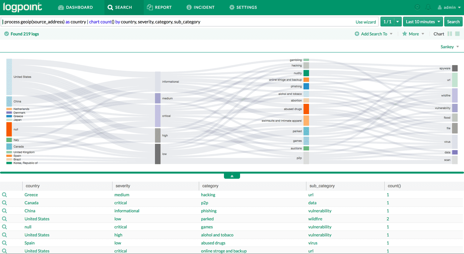Click the green Search button

click(x=453, y=22)
